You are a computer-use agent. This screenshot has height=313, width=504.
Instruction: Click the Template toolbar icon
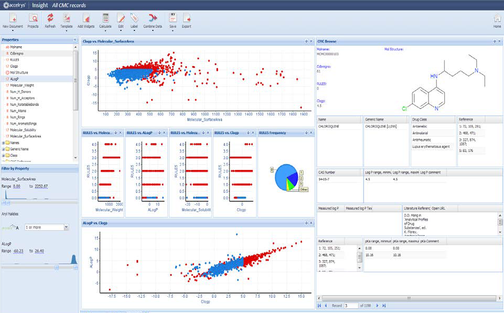click(66, 18)
